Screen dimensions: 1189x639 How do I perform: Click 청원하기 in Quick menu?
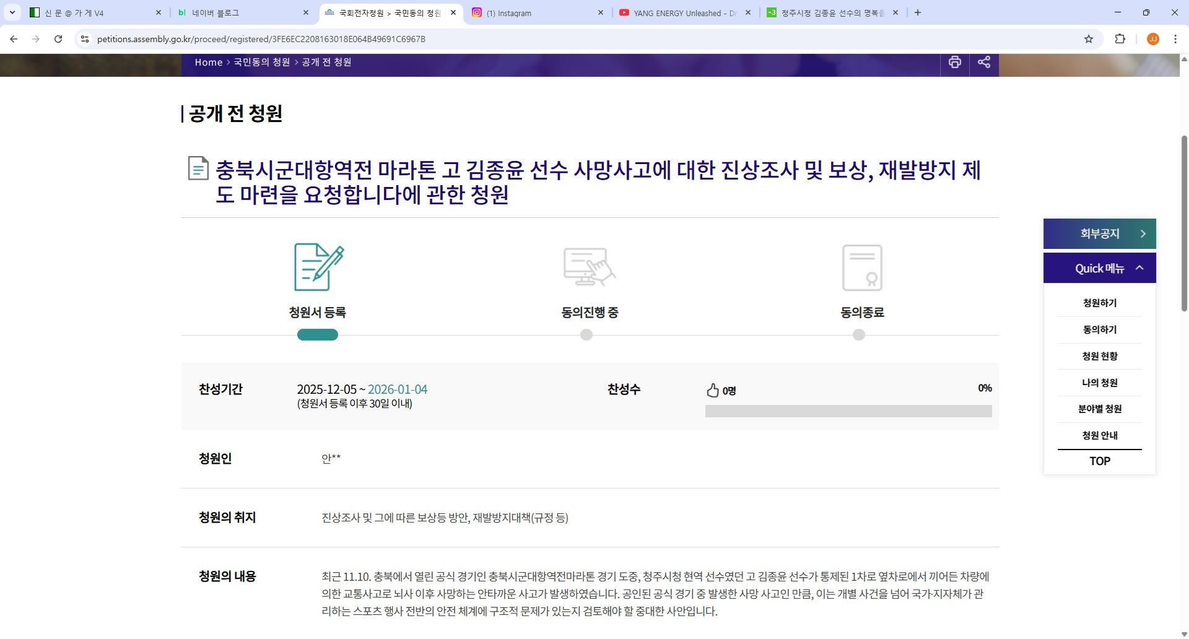(1099, 303)
